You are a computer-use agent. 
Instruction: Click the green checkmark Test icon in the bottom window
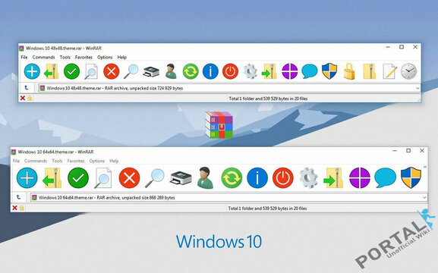pyautogui.click(x=78, y=177)
